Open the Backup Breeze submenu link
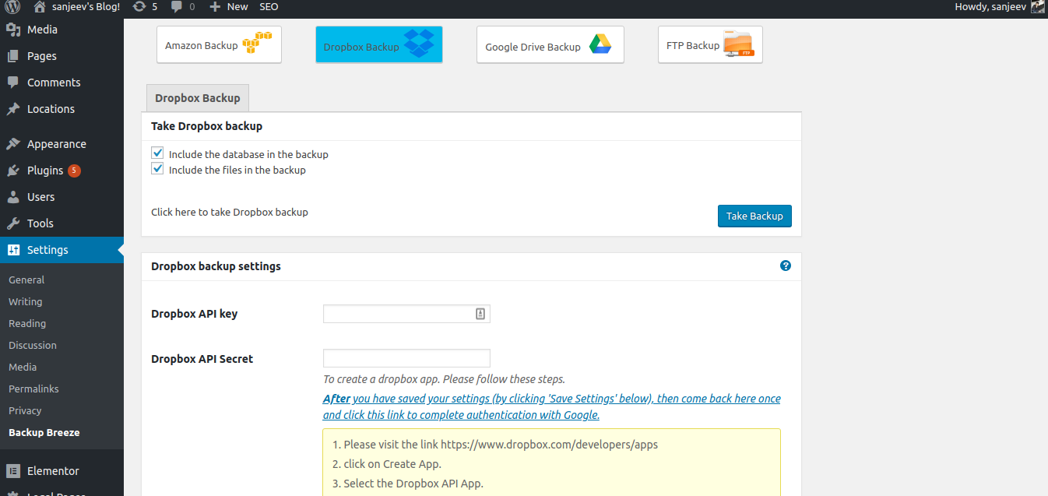 point(44,432)
